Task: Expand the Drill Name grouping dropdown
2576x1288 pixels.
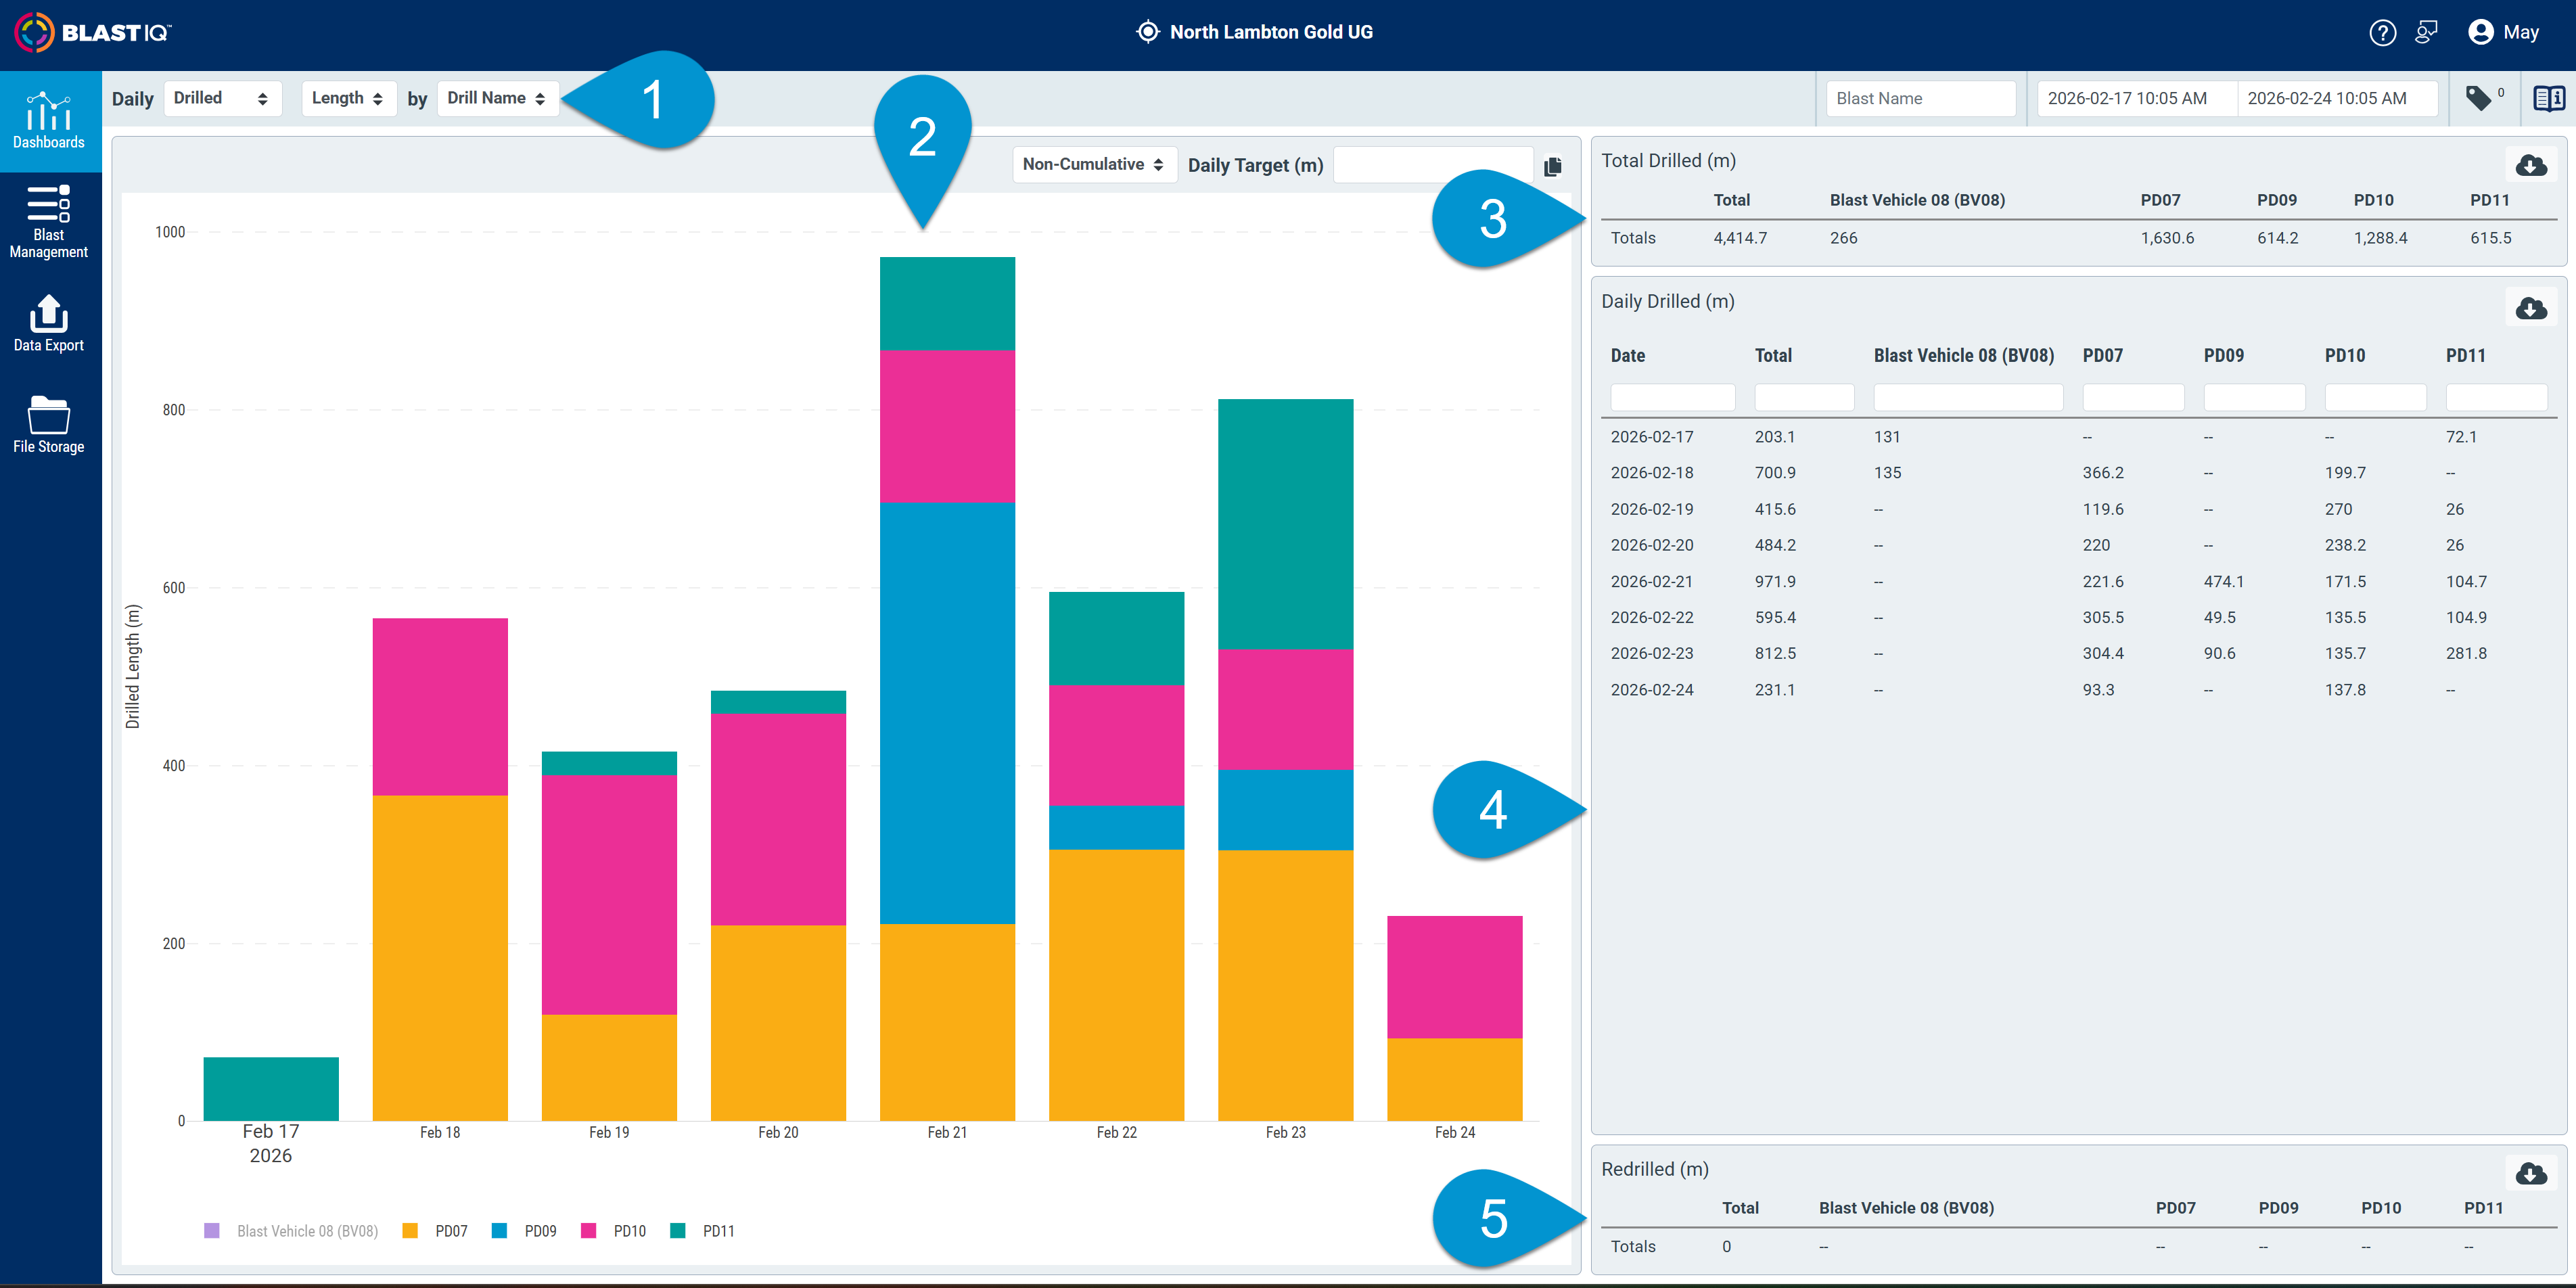Action: click(x=497, y=98)
